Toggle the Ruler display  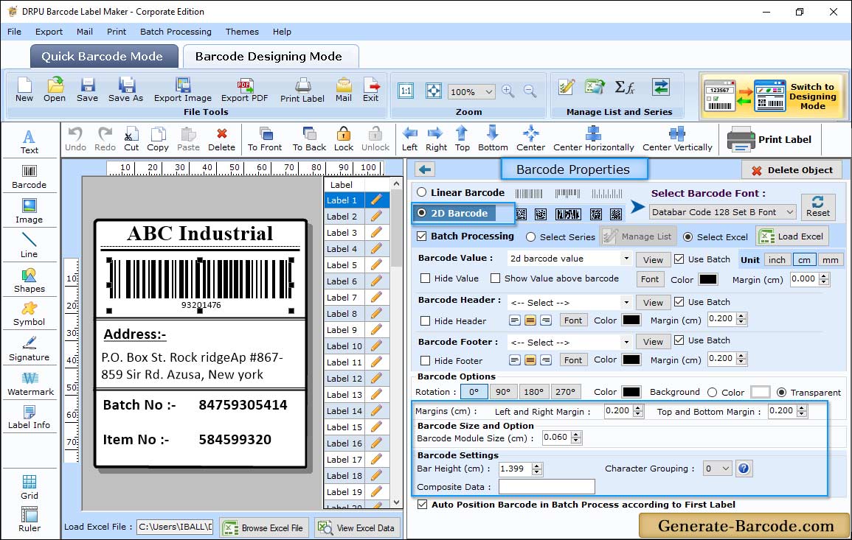[x=30, y=519]
